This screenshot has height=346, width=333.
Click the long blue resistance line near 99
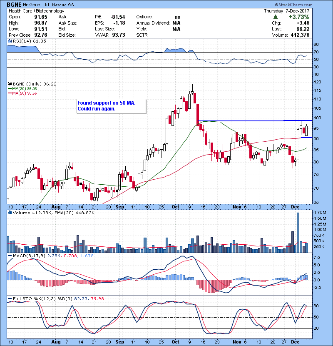tap(255, 121)
